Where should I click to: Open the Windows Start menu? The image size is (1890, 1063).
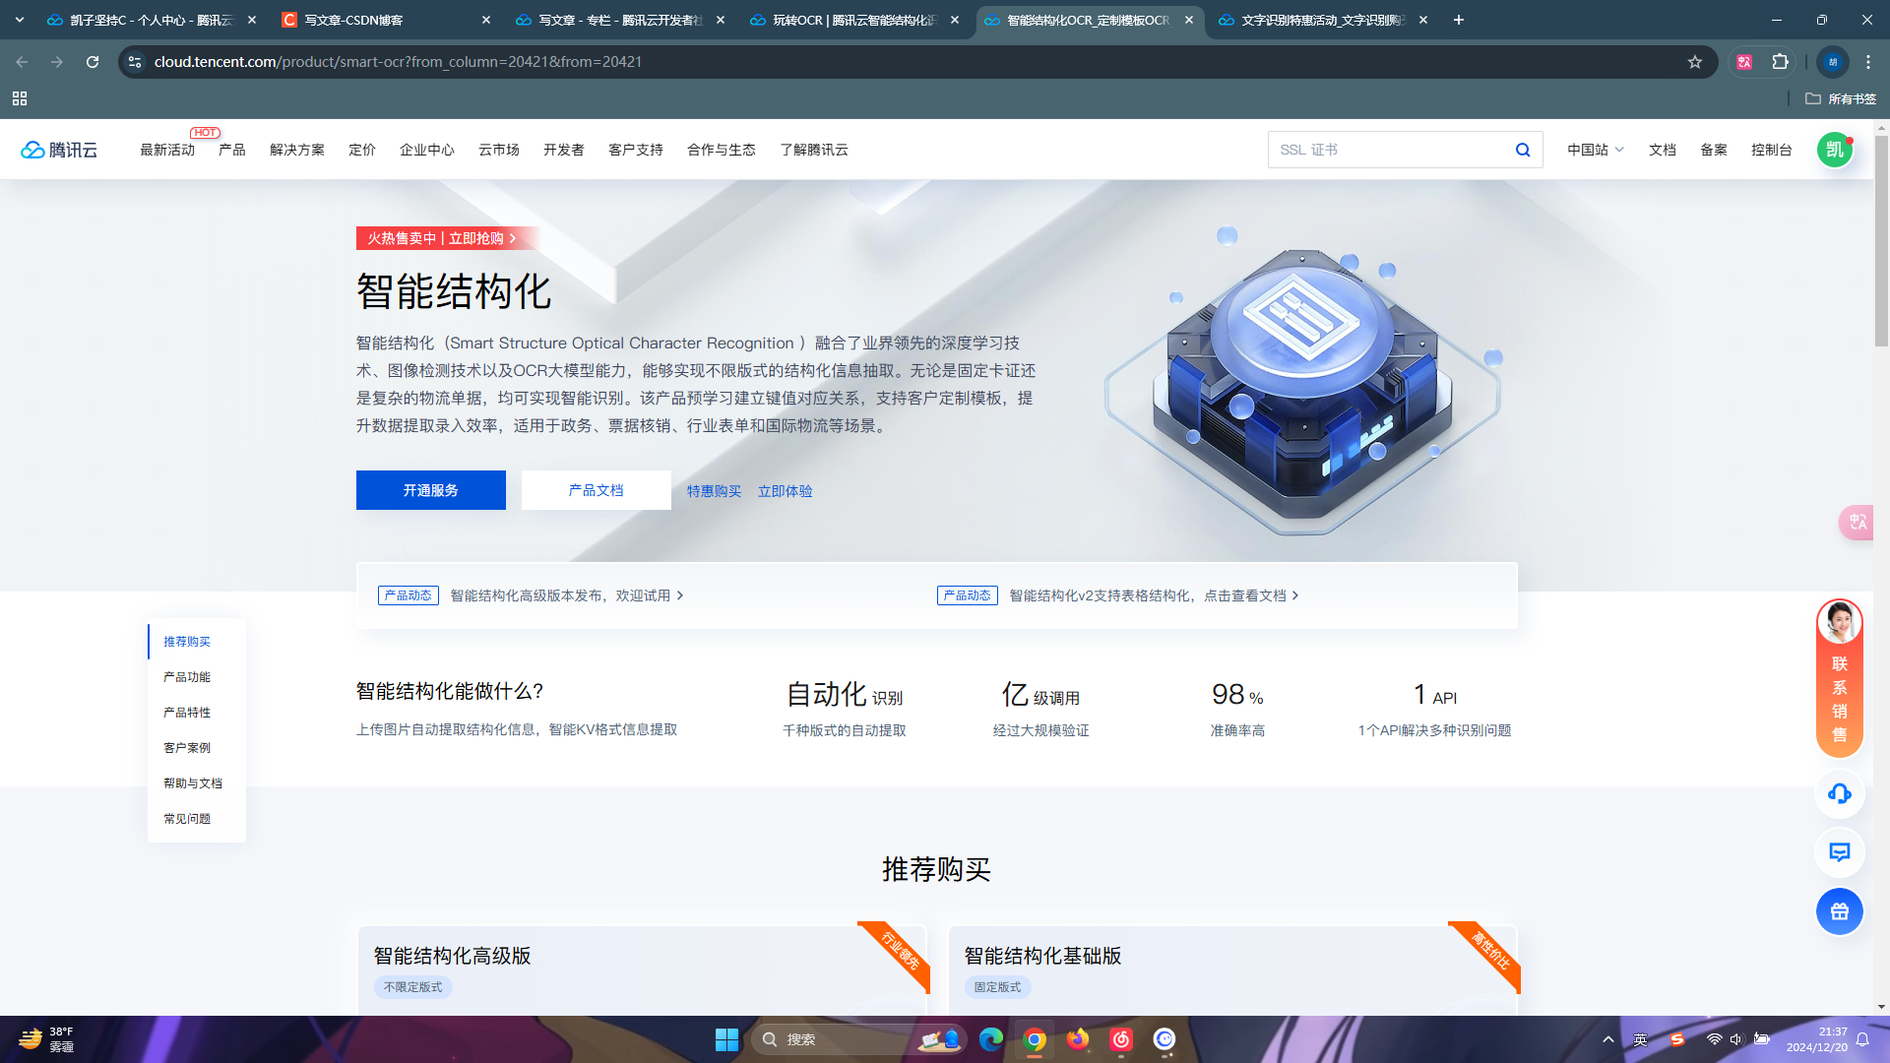(726, 1039)
